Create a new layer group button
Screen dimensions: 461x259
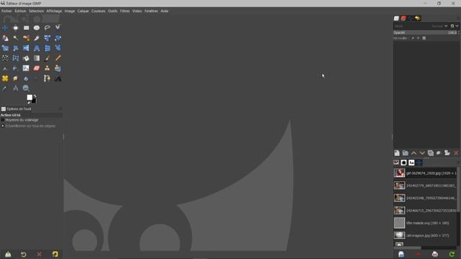tap(405, 153)
